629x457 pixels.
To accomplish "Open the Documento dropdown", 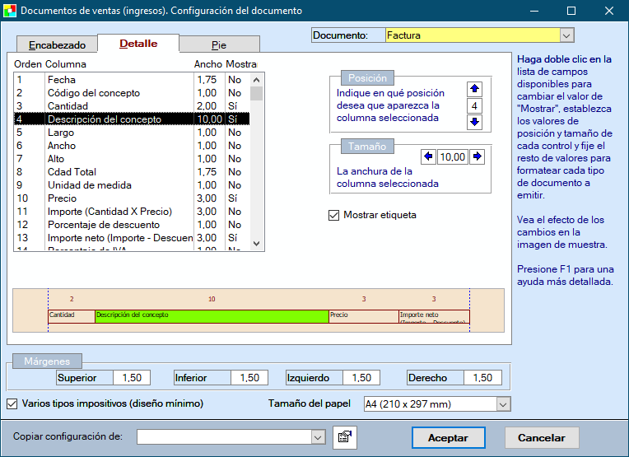I will coord(566,35).
